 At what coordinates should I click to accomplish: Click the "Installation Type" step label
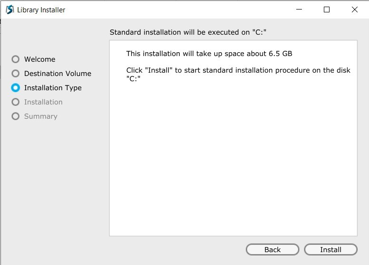click(x=53, y=88)
